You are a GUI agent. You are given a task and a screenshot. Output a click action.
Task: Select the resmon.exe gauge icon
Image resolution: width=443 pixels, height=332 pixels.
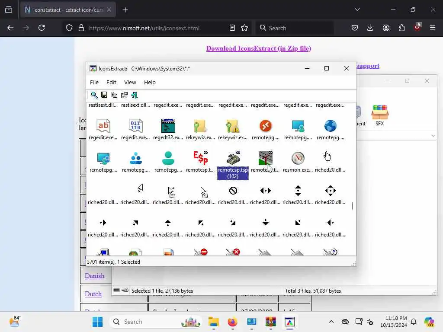tap(298, 158)
